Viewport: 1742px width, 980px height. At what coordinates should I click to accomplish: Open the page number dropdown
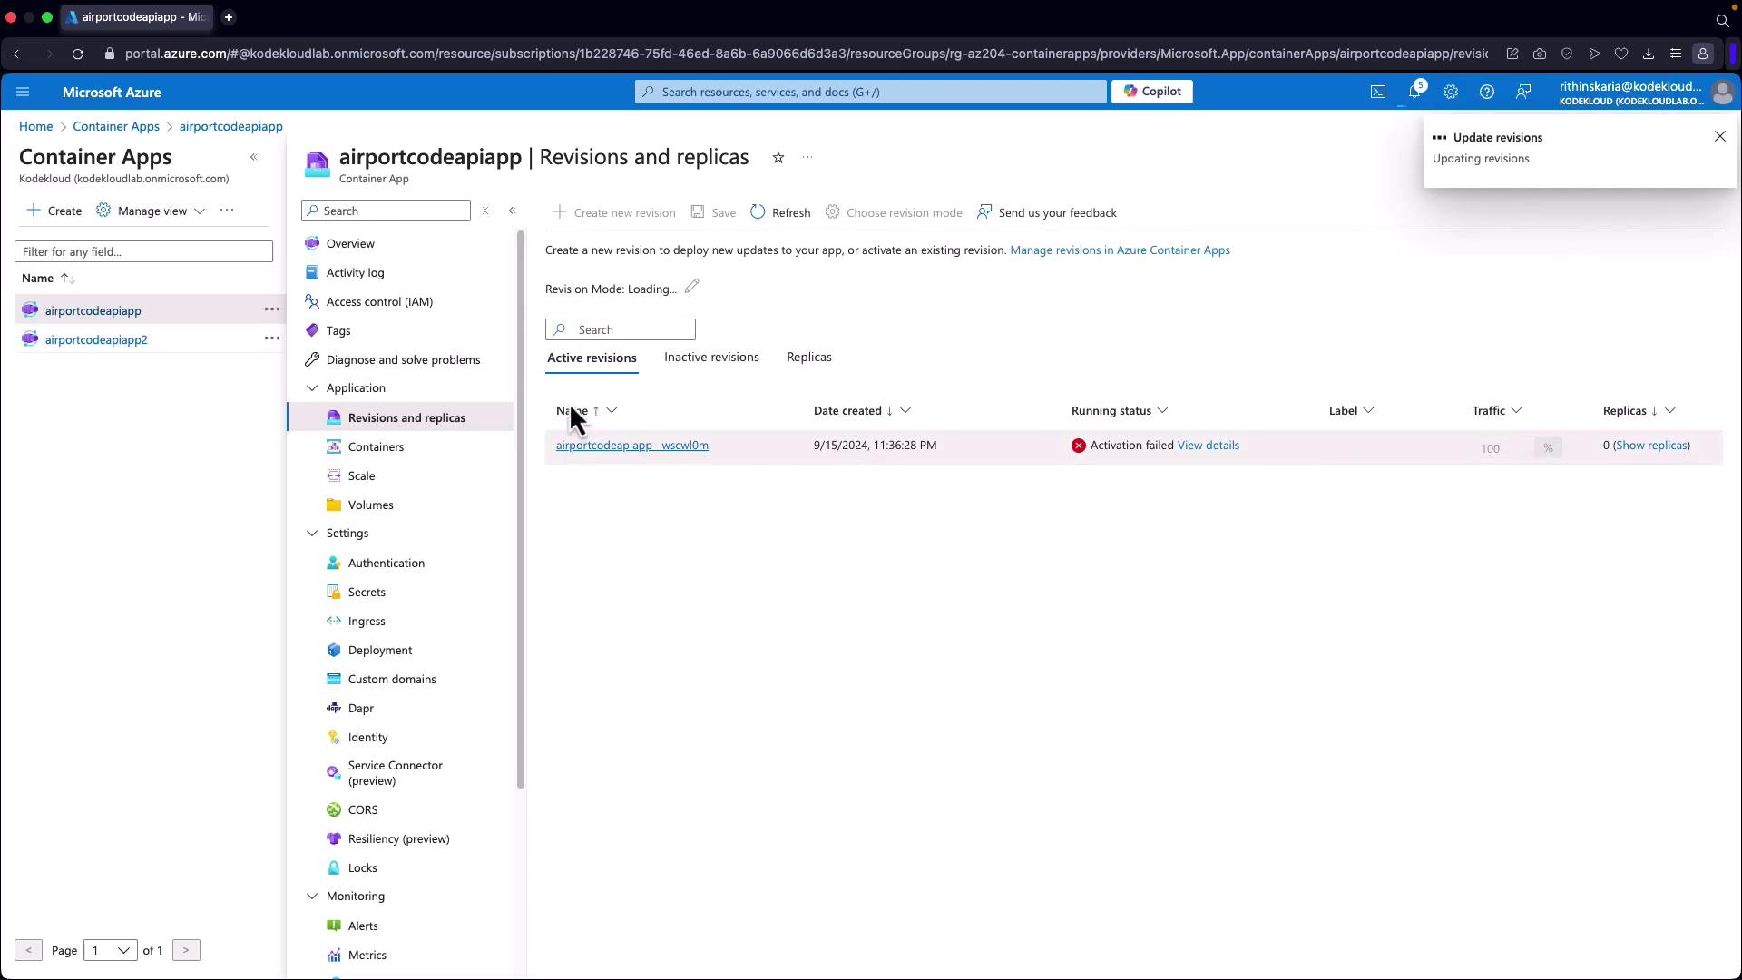110,950
